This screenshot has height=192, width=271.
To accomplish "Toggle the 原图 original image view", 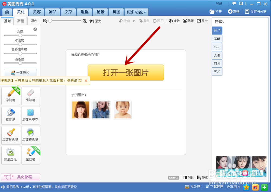I will pyautogui.click(x=158, y=21).
